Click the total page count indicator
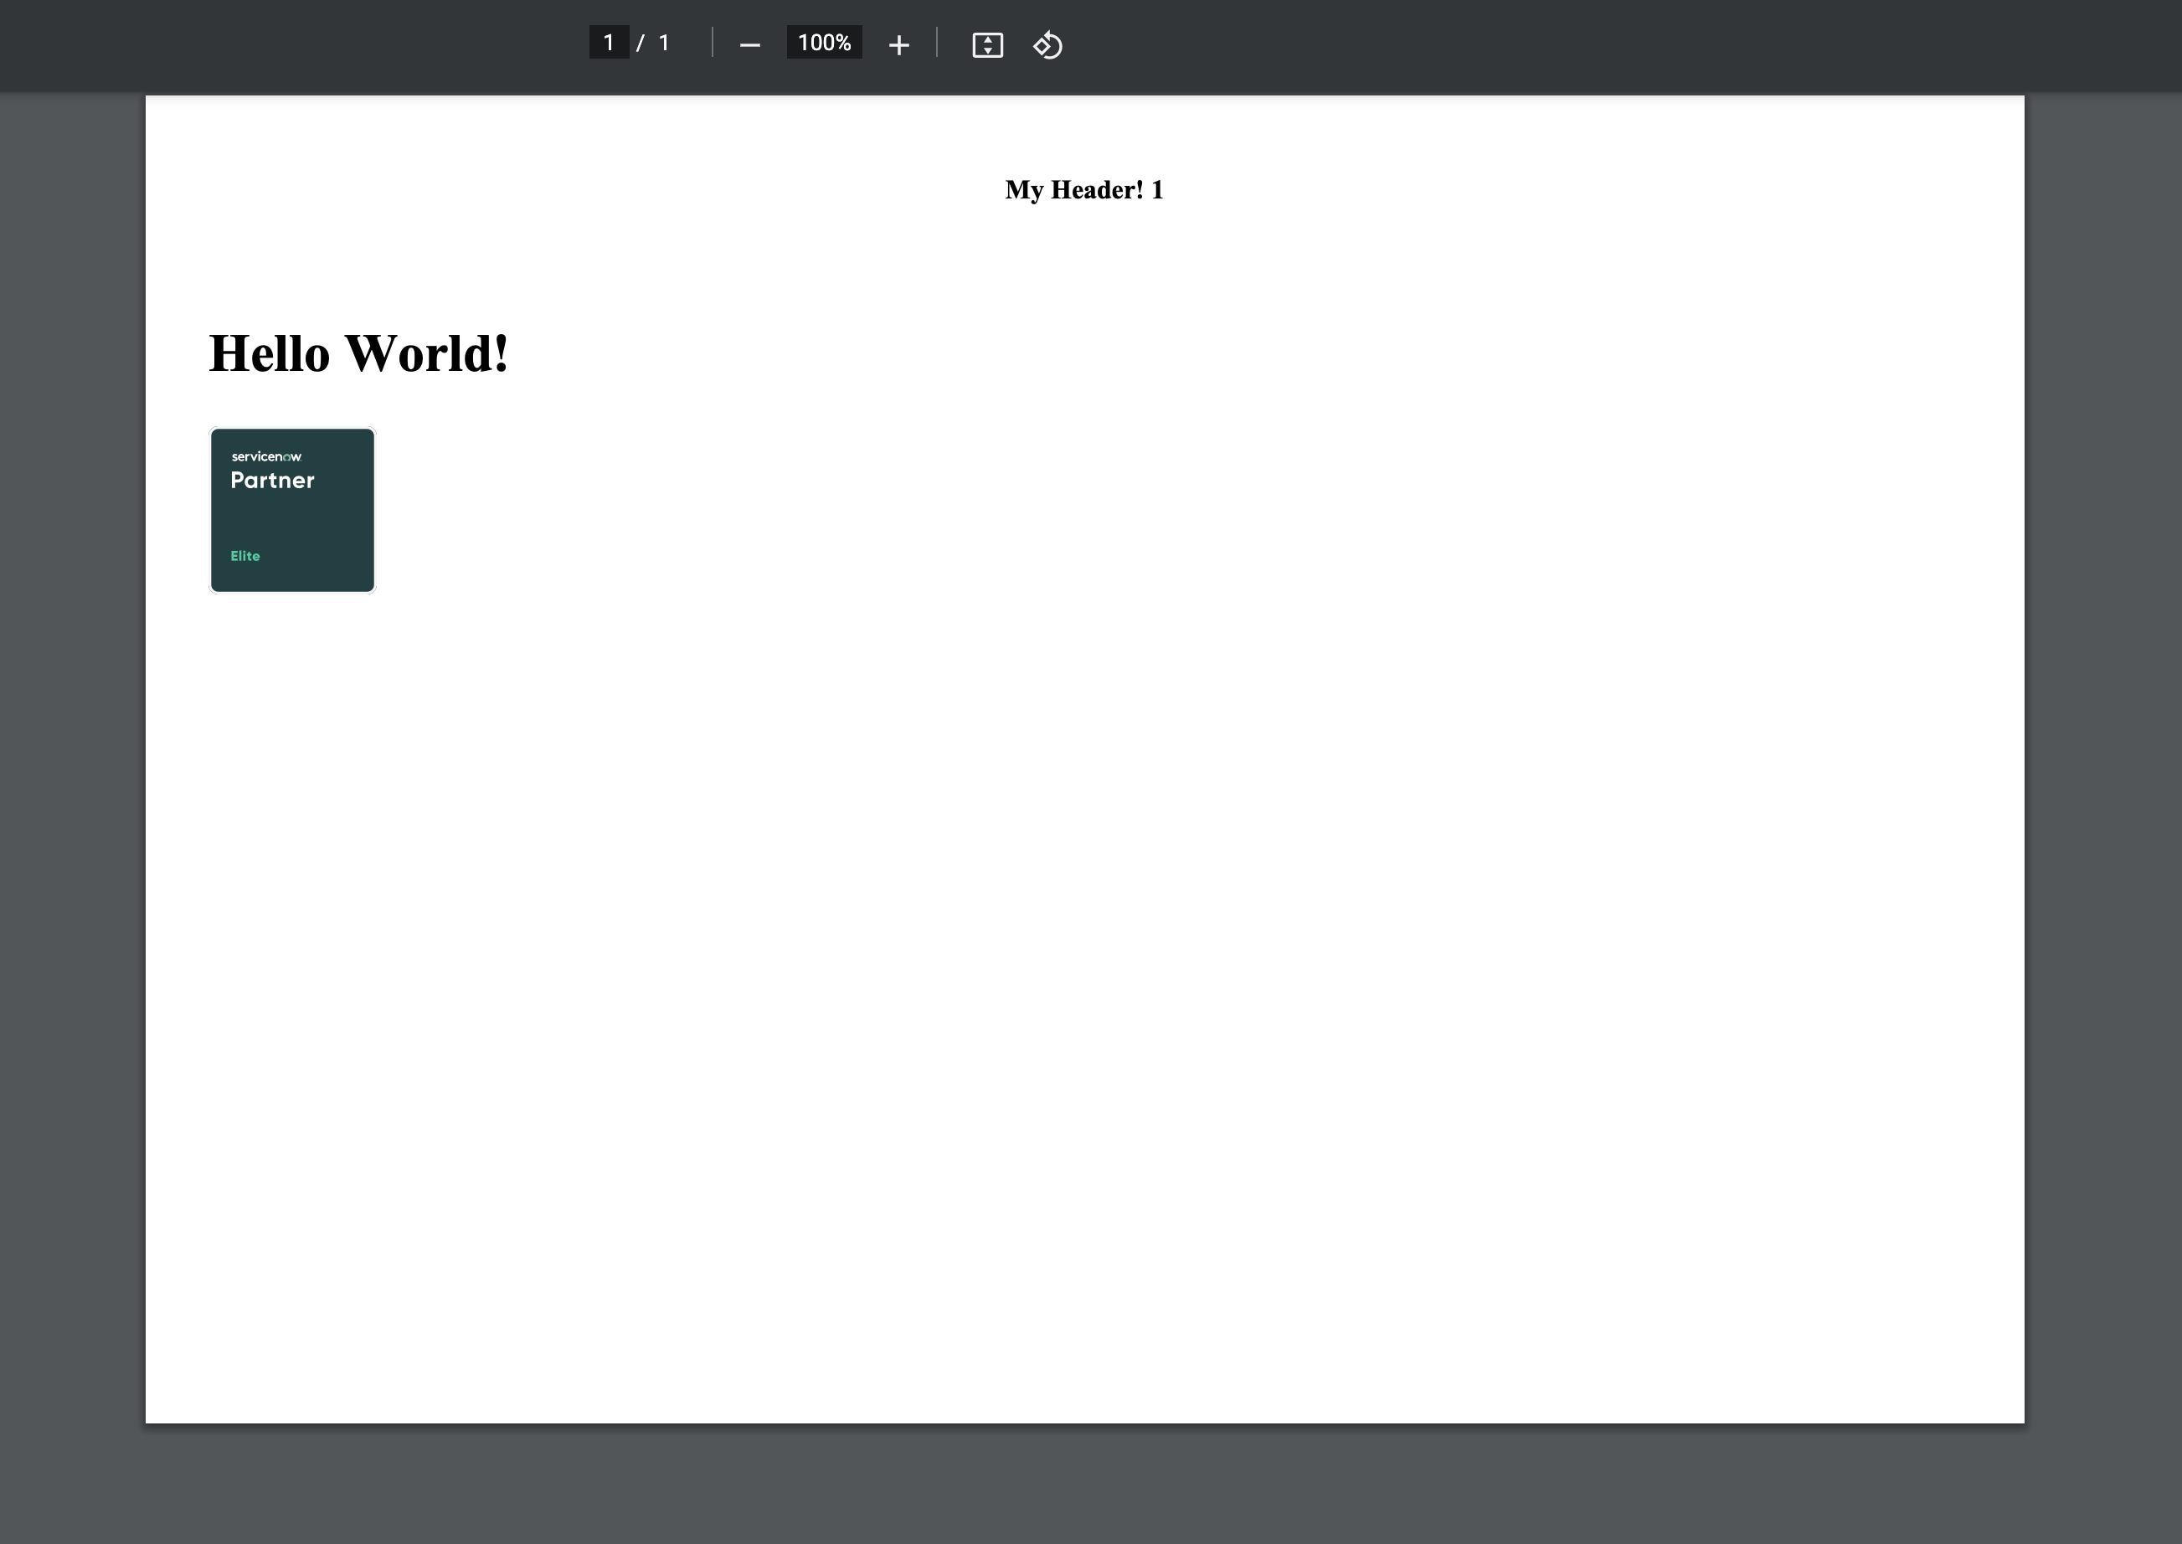 click(x=664, y=43)
